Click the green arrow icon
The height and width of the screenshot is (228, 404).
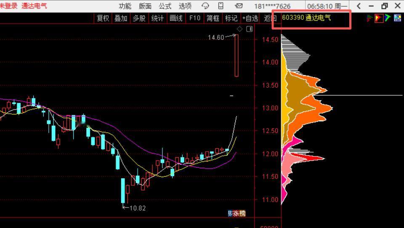(x=388, y=18)
